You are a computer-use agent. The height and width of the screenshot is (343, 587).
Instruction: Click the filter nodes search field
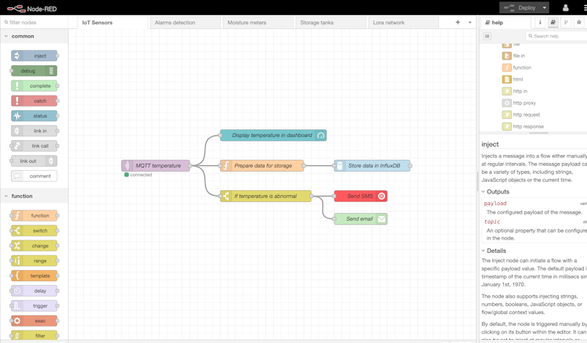tap(36, 23)
